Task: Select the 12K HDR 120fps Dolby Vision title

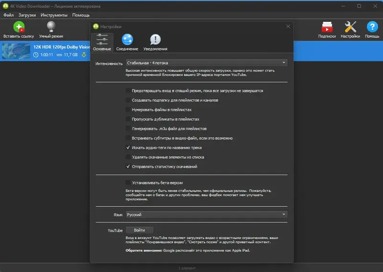Action: point(62,47)
